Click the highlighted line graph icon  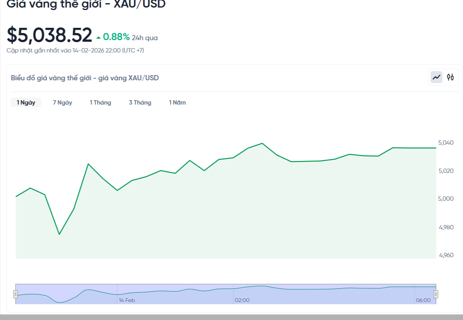pos(436,77)
